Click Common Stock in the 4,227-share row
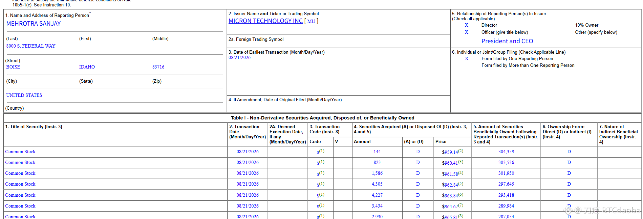 click(20, 195)
